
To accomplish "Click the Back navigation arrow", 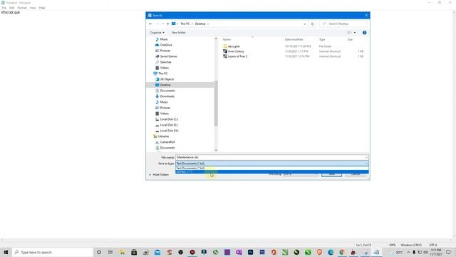I will click(x=150, y=24).
